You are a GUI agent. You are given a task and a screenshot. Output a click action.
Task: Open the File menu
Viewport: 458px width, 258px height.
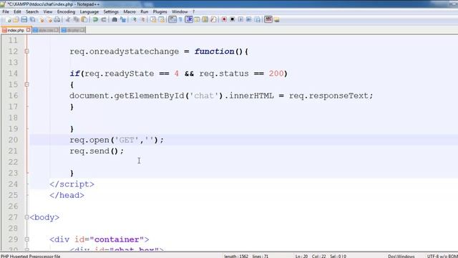point(6,11)
